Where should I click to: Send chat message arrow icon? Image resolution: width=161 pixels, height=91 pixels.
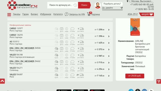(122, 8)
